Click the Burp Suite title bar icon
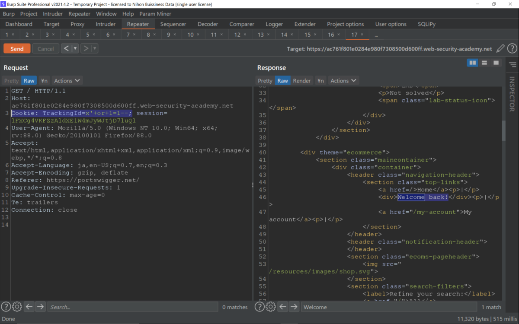 [x=3, y=4]
